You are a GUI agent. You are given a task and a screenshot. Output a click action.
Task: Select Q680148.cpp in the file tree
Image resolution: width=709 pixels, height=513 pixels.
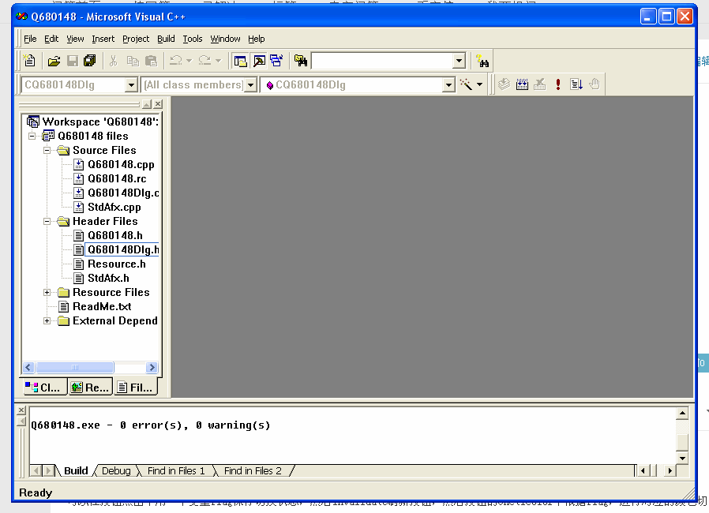[x=121, y=164]
